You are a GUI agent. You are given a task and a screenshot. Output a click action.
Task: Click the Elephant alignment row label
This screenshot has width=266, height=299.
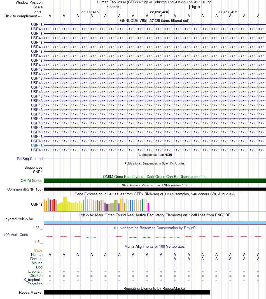[36, 271]
